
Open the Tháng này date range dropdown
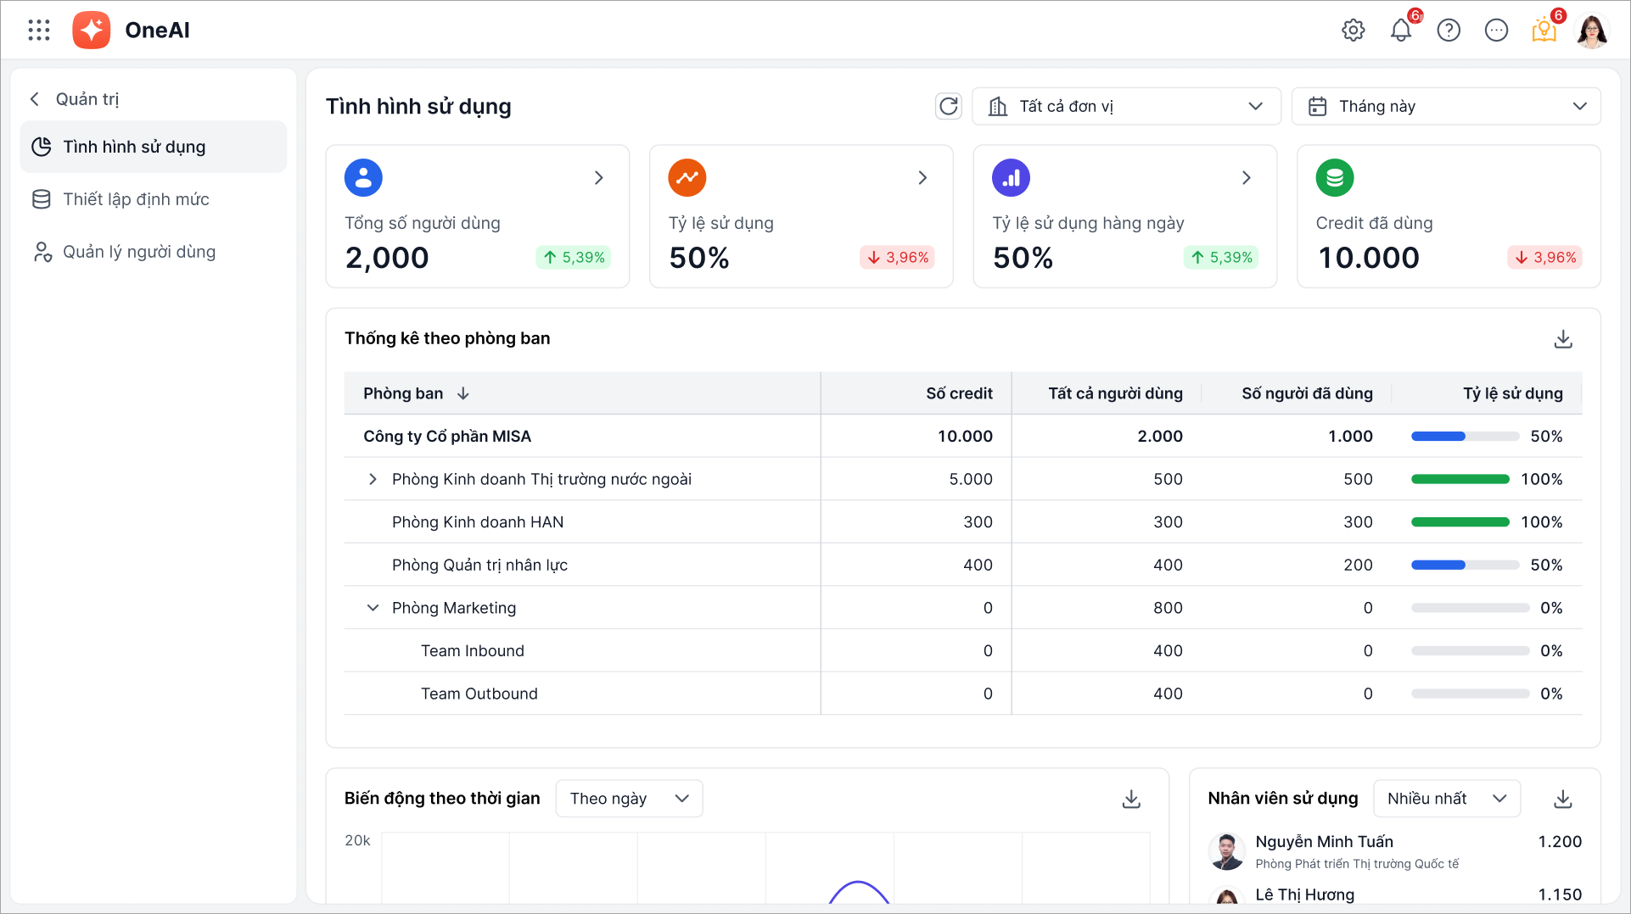[1445, 106]
